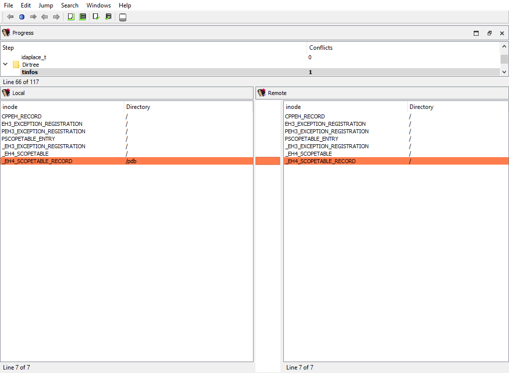The width and height of the screenshot is (509, 373).
Task: Click the orange conflict marker between panes
Action: coord(268,161)
